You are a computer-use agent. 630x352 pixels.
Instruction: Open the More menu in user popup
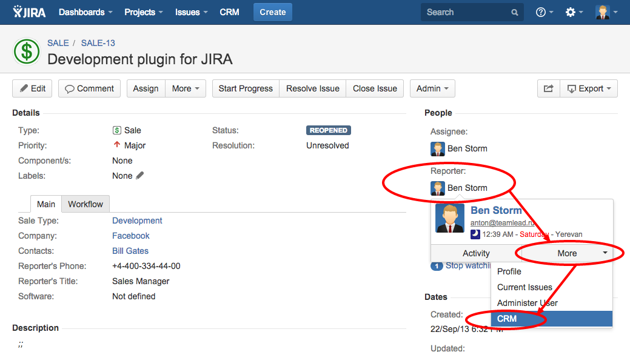click(568, 253)
